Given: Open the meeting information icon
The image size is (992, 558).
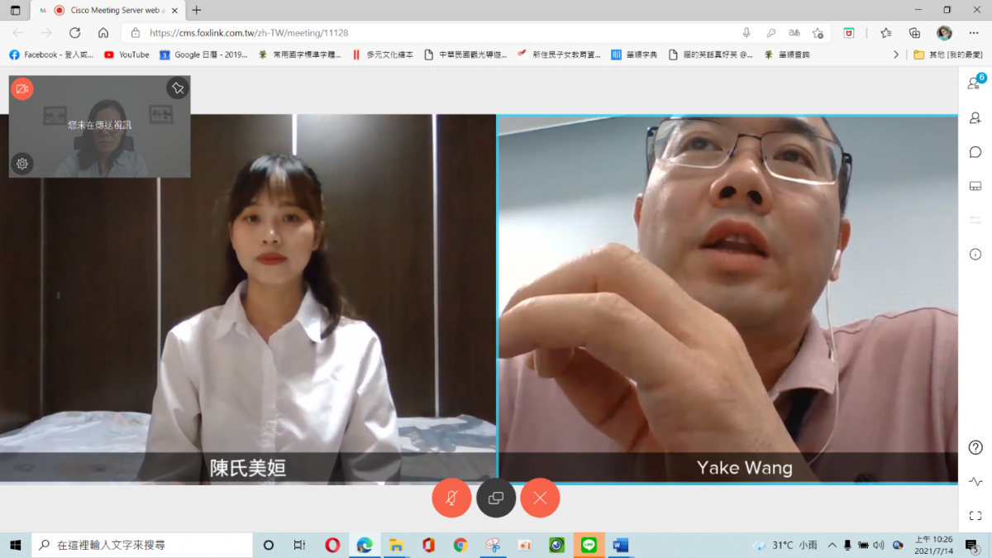Looking at the screenshot, I should tap(975, 255).
